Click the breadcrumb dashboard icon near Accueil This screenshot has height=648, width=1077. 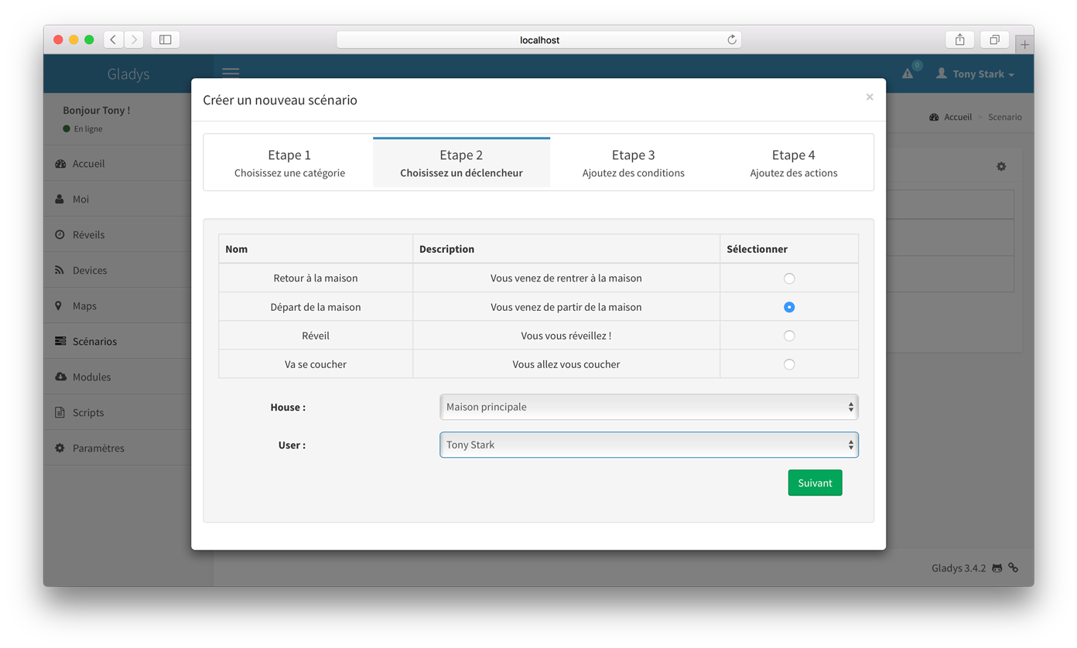(x=934, y=118)
